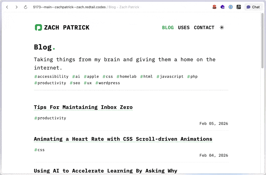The width and height of the screenshot is (266, 175).
Task: Filter posts by #javascript tag
Action: pos(170,77)
